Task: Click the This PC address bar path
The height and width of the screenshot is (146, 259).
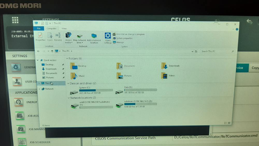Action: pos(66,51)
